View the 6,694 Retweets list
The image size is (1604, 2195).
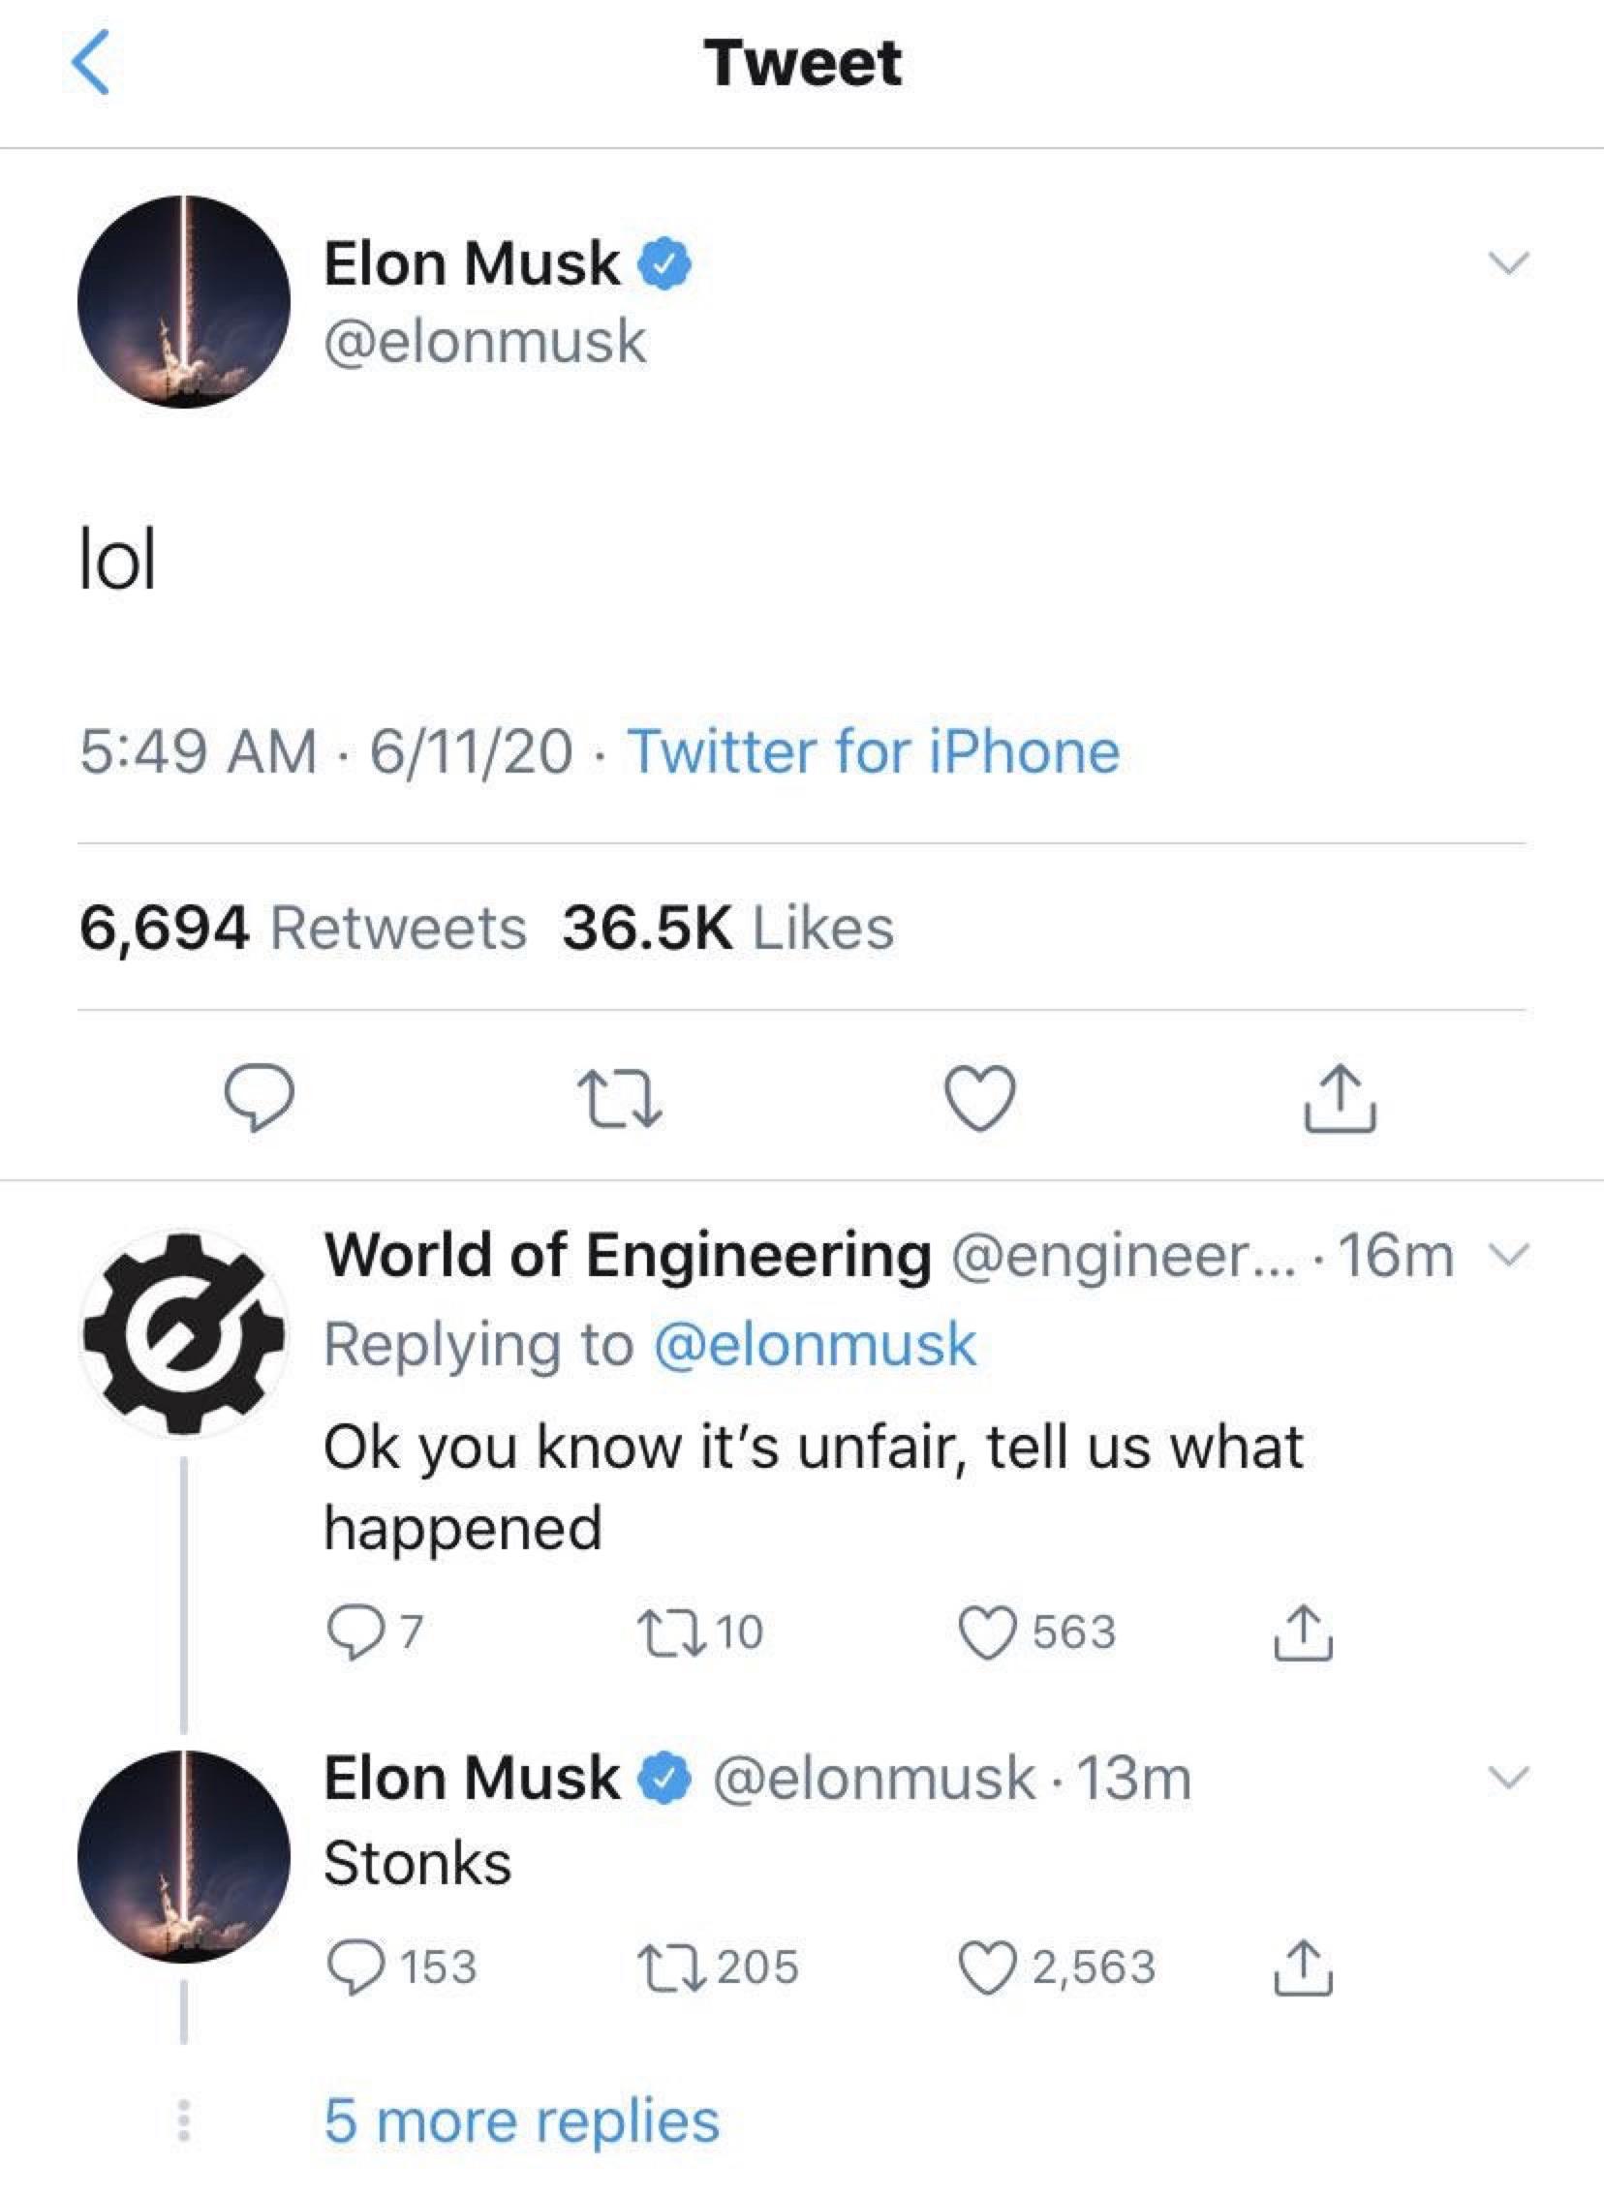tap(302, 928)
